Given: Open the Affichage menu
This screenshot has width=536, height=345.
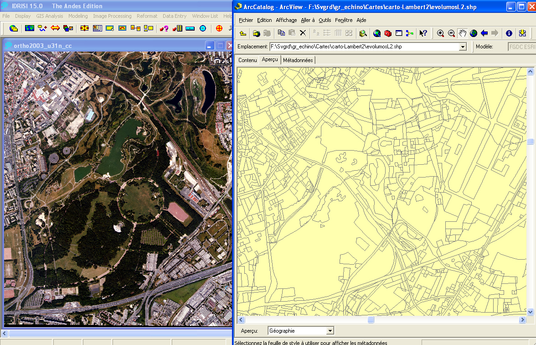Looking at the screenshot, I should [x=286, y=20].
